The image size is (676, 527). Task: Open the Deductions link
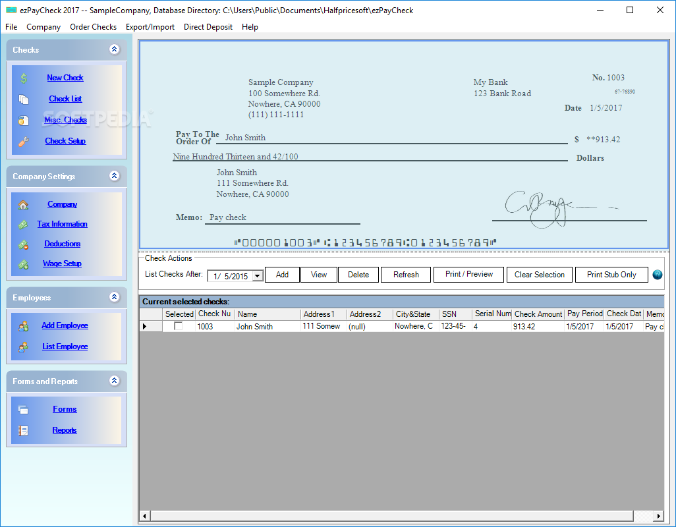coord(62,244)
